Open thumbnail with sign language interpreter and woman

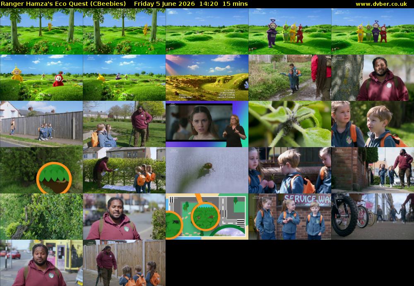click(207, 124)
